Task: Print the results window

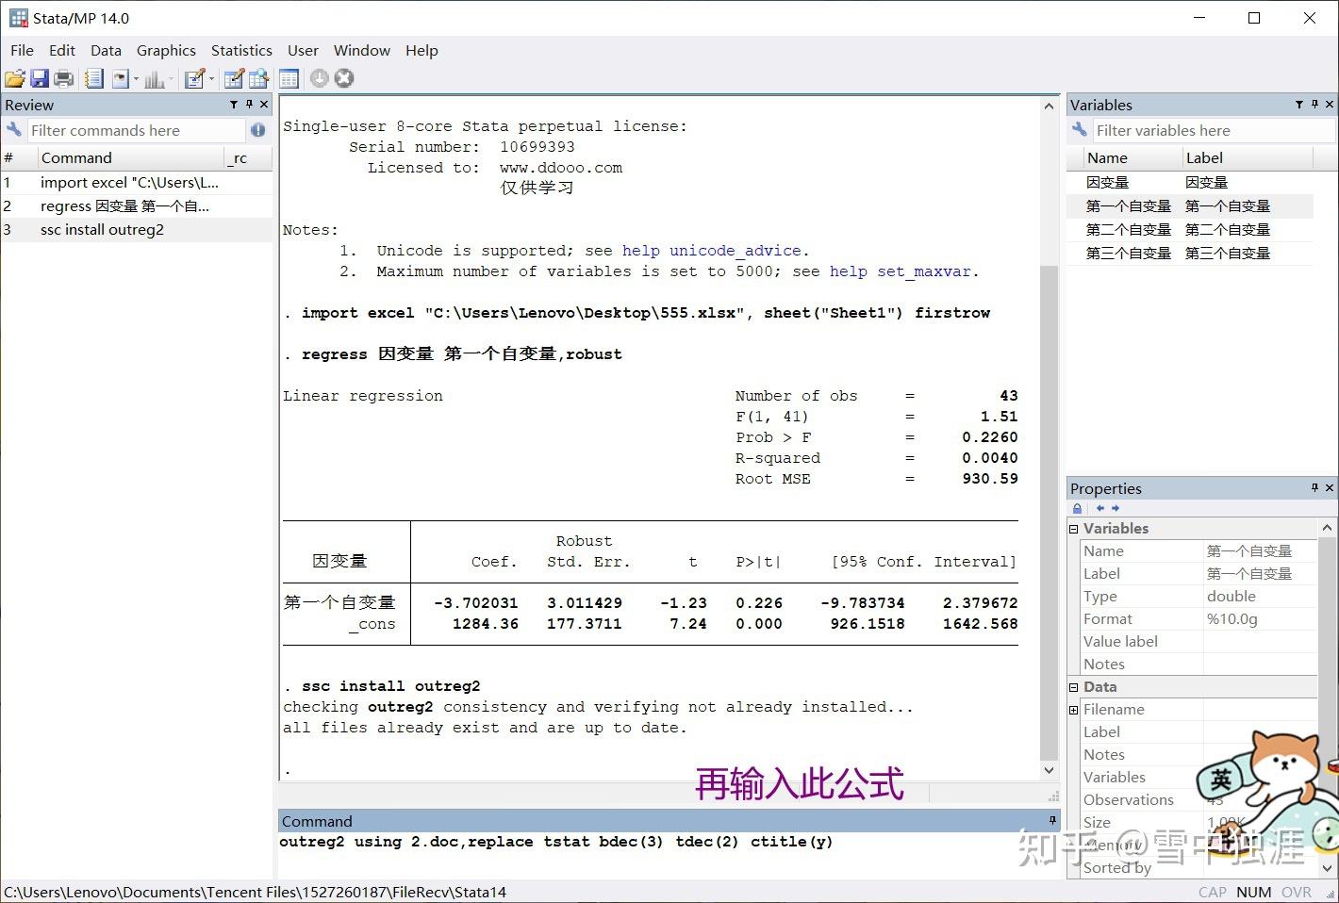Action: [x=64, y=78]
